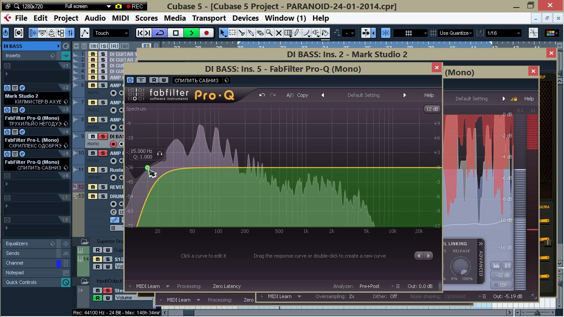
Task: Click the Record button in transport
Action: (x=206, y=33)
